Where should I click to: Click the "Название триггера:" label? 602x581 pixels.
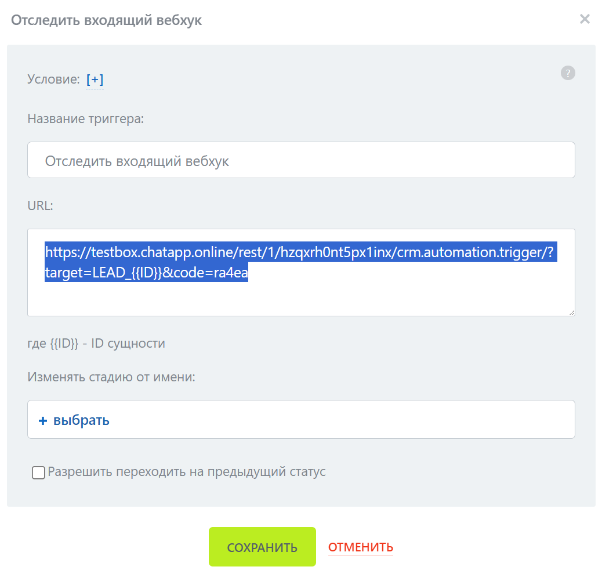tap(85, 119)
